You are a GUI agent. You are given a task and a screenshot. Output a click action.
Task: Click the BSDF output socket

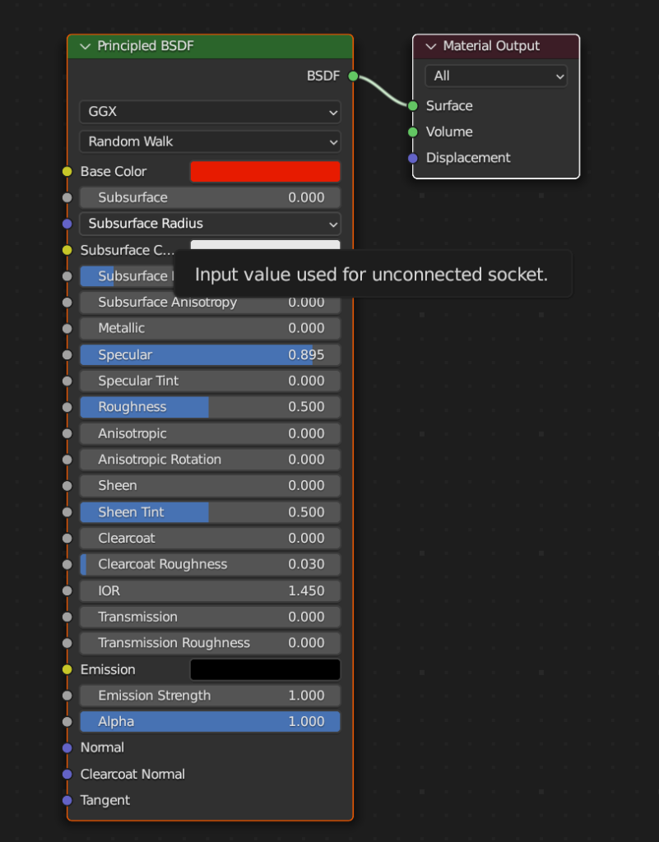pyautogui.click(x=353, y=76)
